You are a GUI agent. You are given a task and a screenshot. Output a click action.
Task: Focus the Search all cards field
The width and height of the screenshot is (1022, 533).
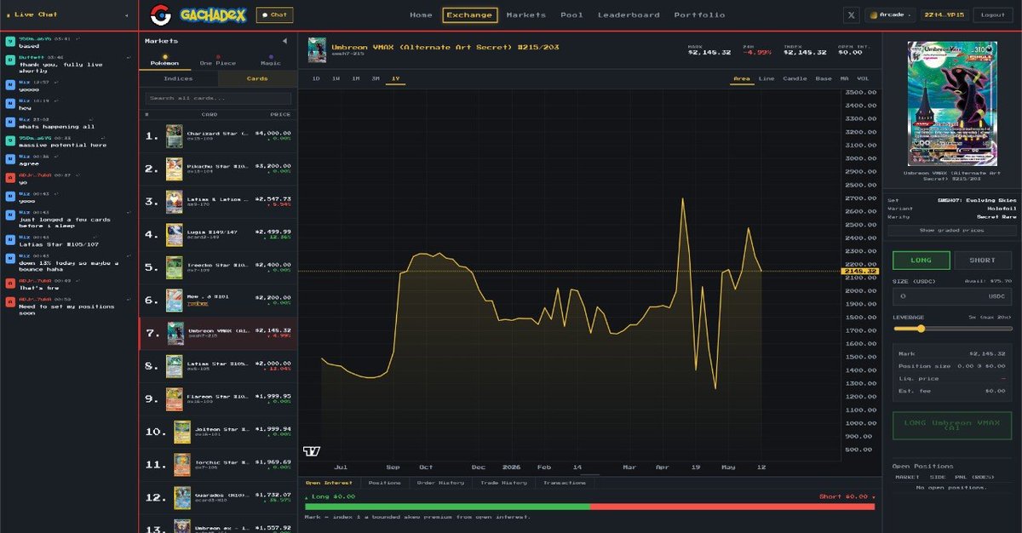pos(218,99)
